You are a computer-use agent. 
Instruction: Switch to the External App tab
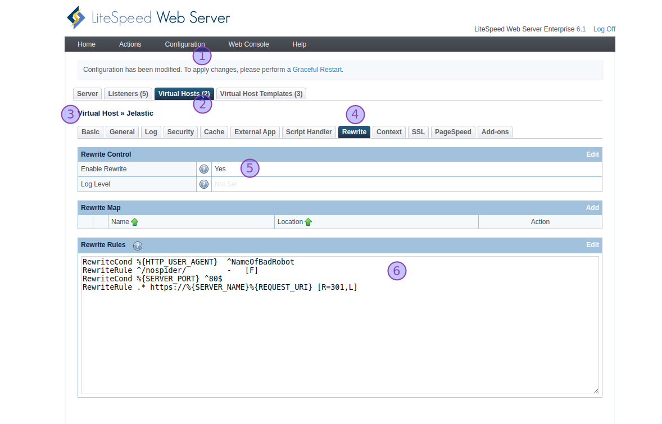click(x=255, y=132)
